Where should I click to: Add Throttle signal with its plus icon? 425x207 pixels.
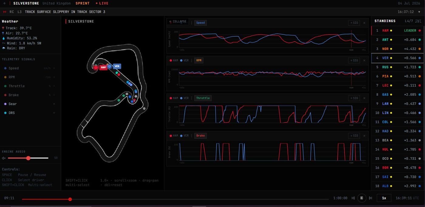pyautogui.click(x=54, y=86)
